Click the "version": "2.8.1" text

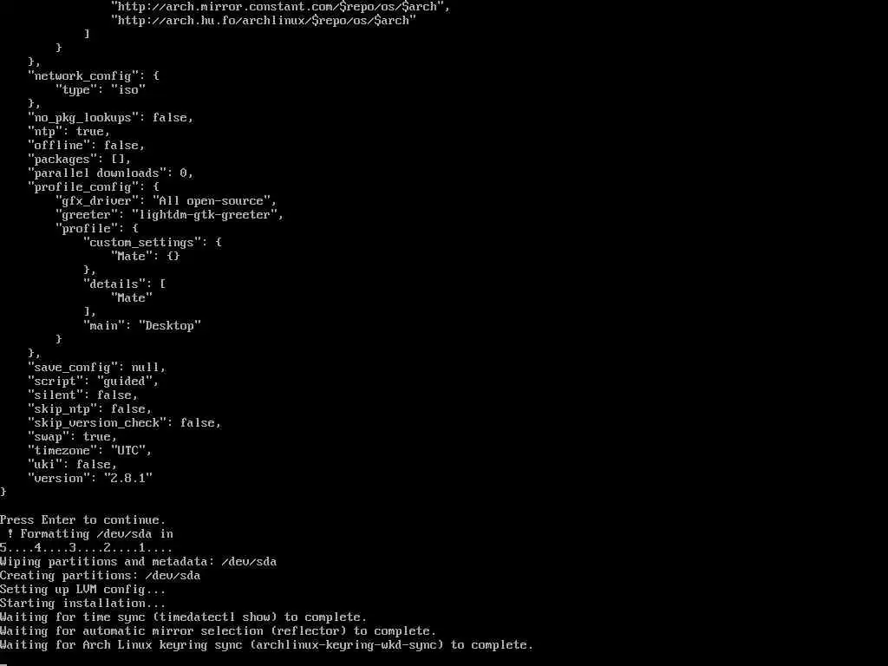point(90,478)
